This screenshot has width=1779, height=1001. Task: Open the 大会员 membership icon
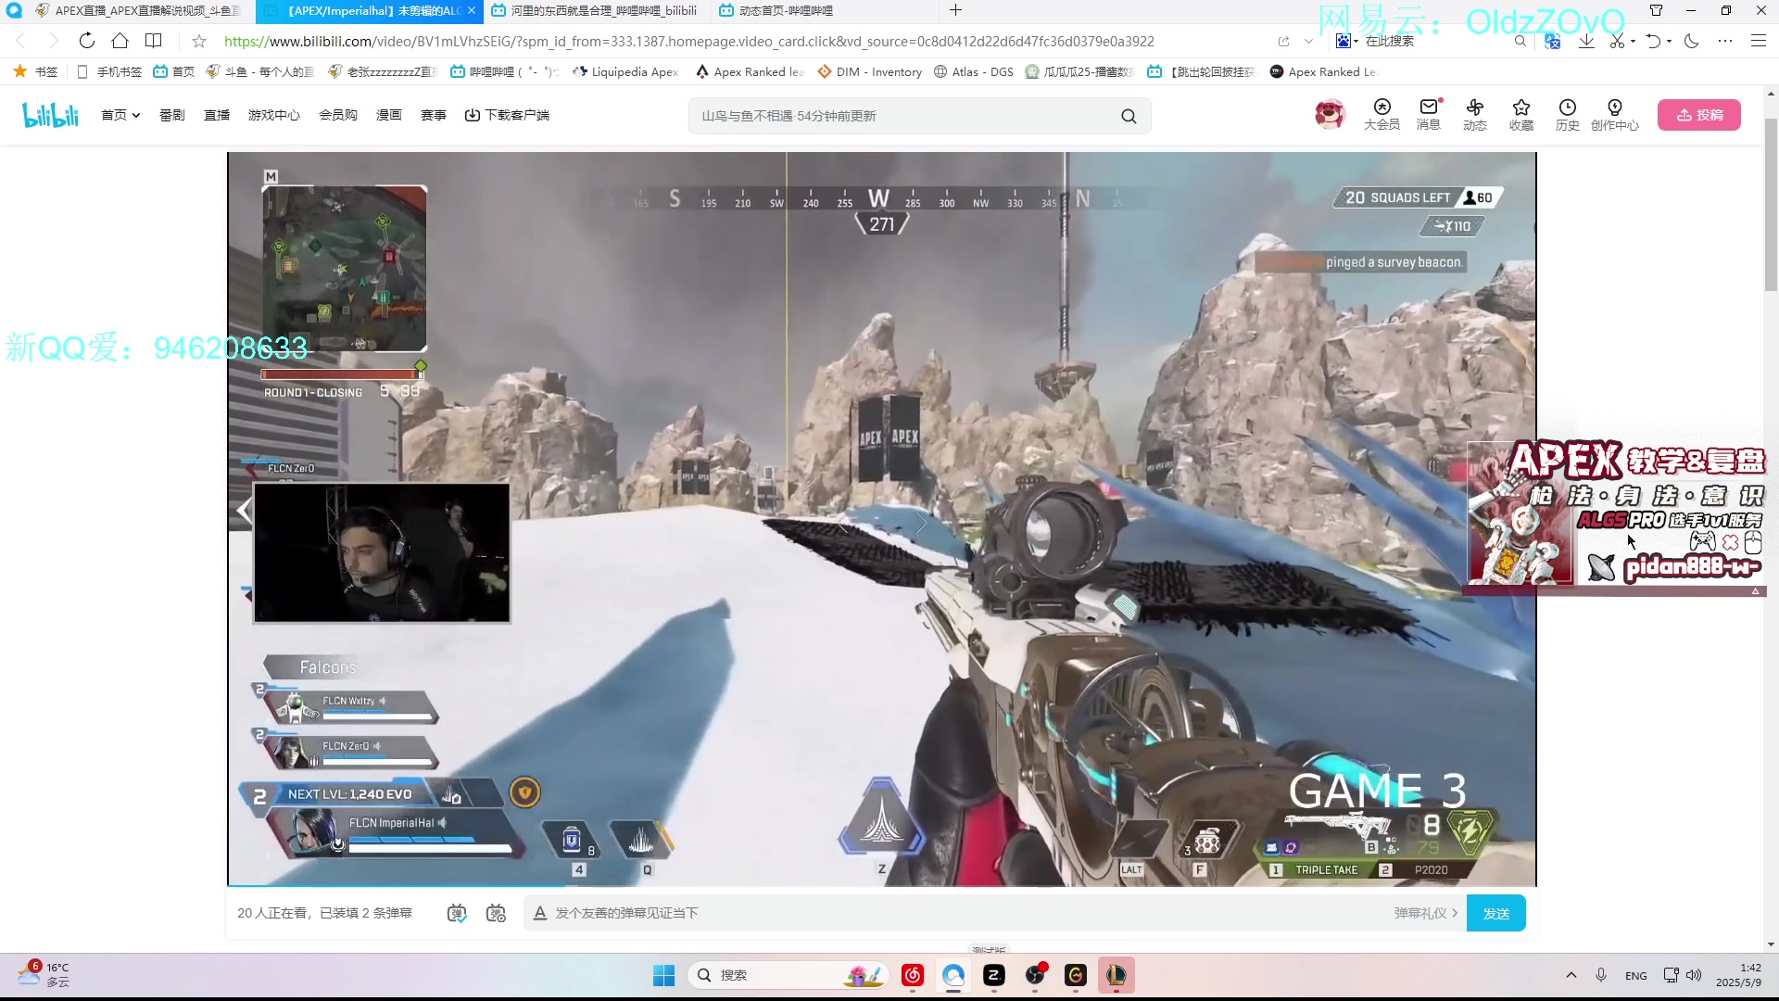[1382, 115]
